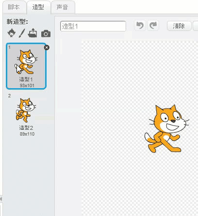Image resolution: width=198 pixels, height=216 pixels.
Task: Click the 新造型: heading label
Action: 17,22
